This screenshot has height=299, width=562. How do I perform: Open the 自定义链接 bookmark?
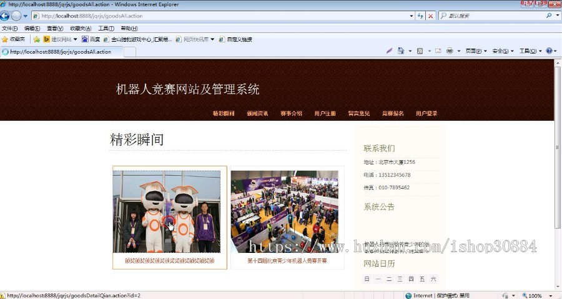click(x=235, y=39)
